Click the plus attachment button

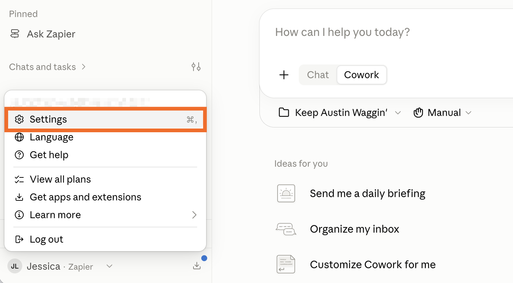[x=284, y=75]
